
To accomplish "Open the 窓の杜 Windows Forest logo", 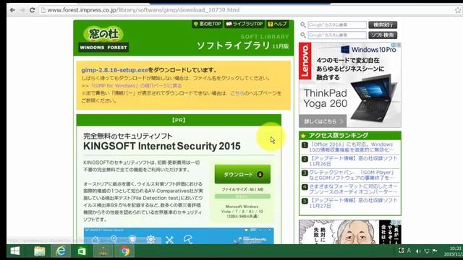I will coord(103,38).
